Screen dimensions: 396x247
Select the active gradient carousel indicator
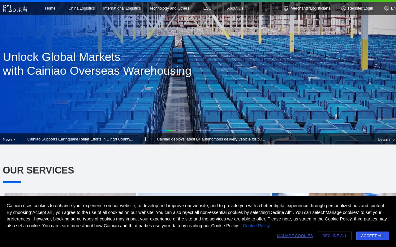point(167,131)
